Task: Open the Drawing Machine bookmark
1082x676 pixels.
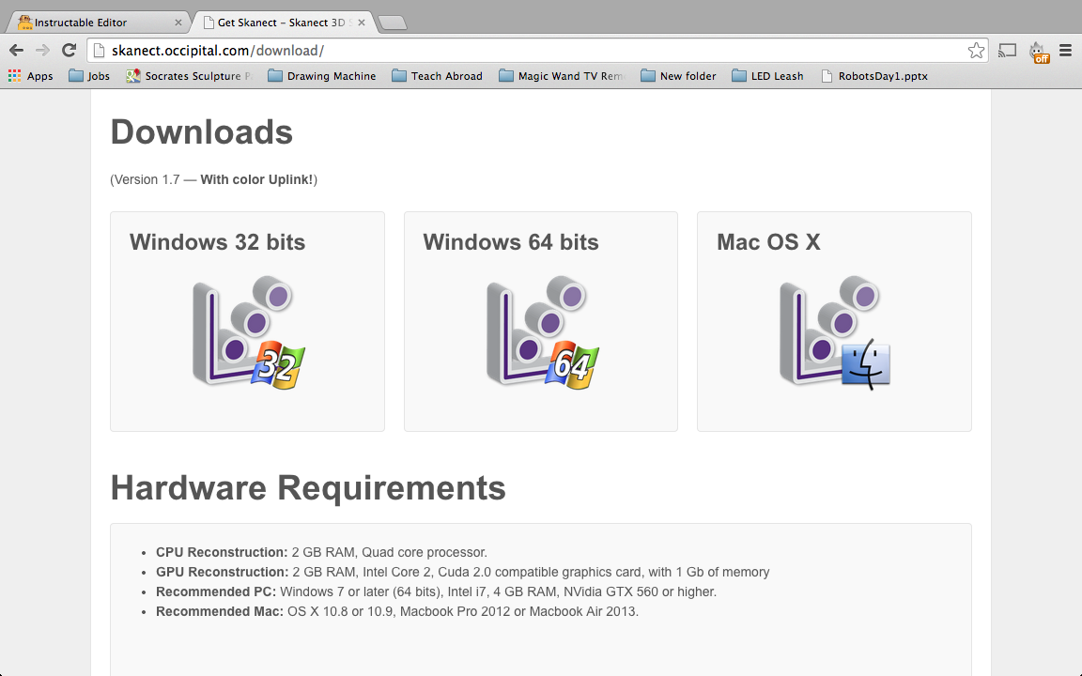Action: (322, 75)
